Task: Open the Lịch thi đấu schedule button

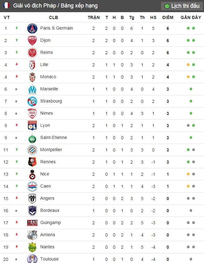Action: [x=182, y=6]
